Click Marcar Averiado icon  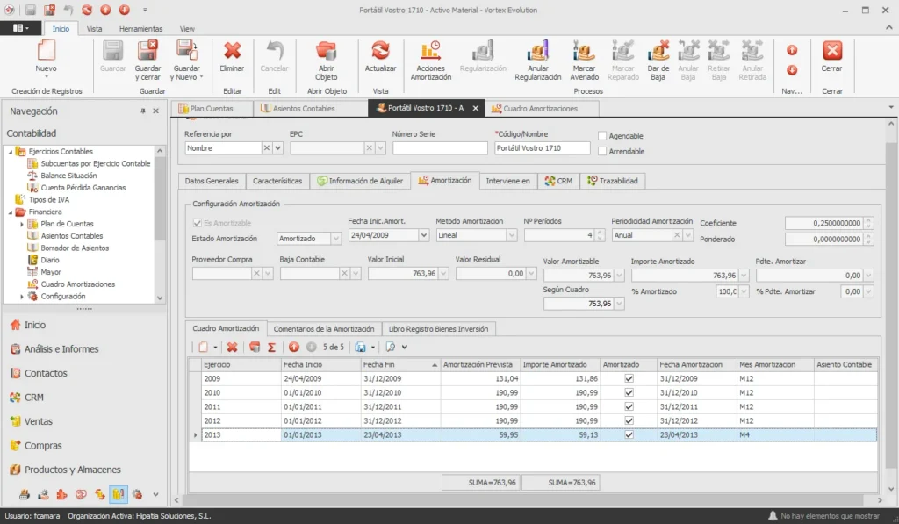click(x=584, y=50)
